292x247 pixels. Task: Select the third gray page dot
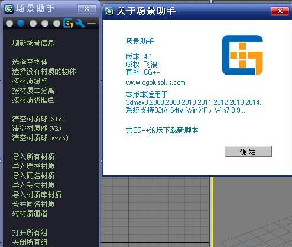point(33,24)
